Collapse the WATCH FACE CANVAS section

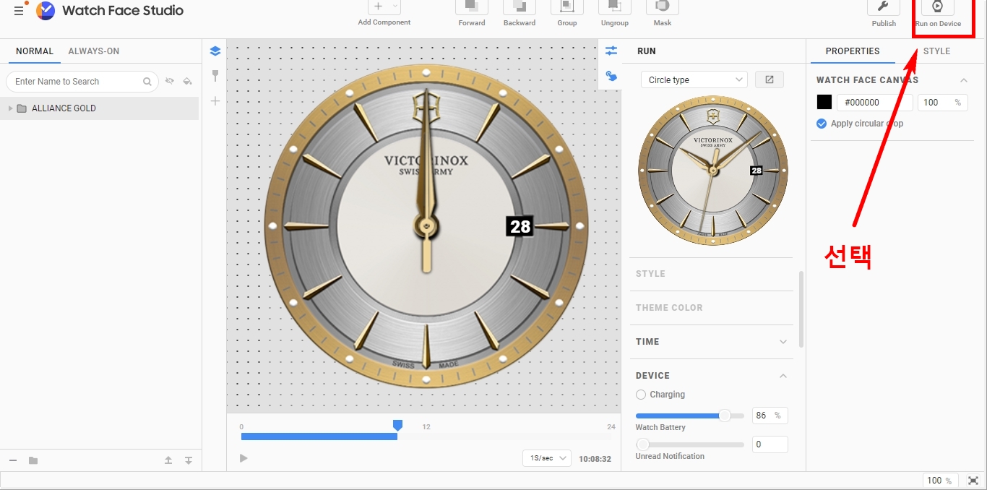tap(964, 80)
